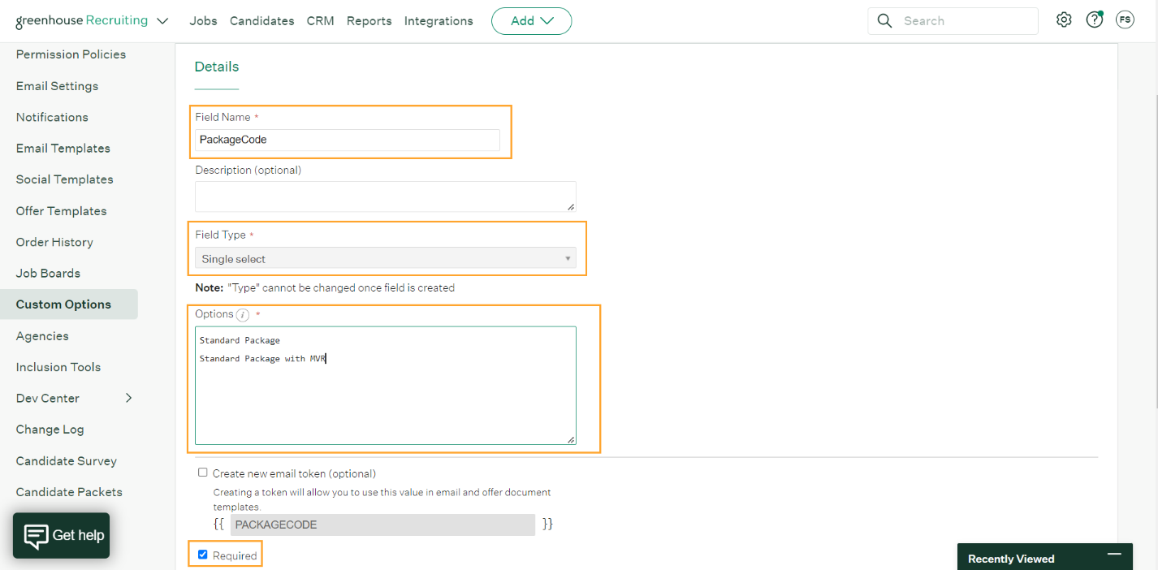Open the Candidates menu
This screenshot has width=1158, height=570.
point(261,21)
